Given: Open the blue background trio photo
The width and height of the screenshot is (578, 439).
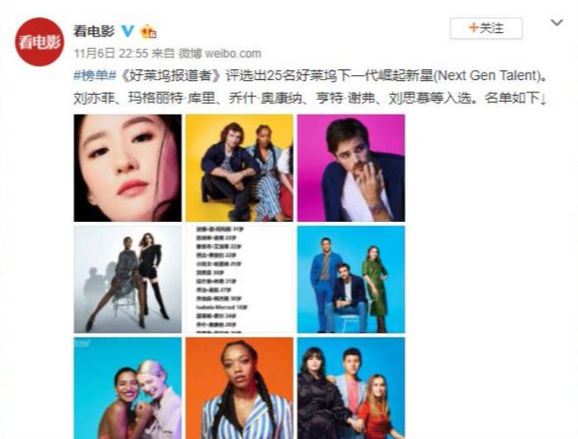Looking at the screenshot, I should point(351,280).
